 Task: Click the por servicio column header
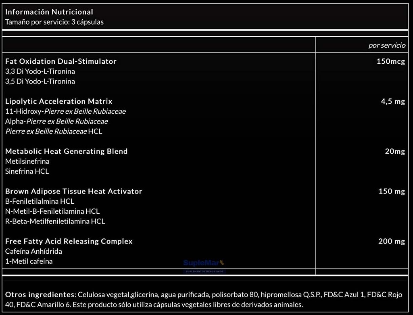[x=386, y=45]
